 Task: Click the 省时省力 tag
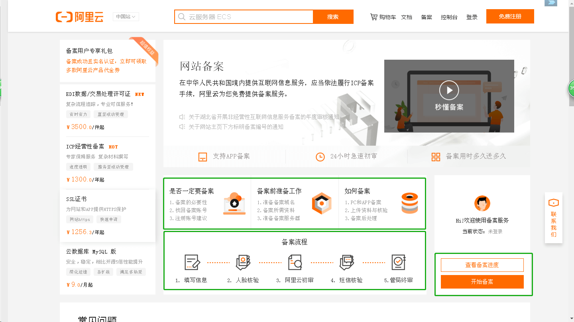78,114
